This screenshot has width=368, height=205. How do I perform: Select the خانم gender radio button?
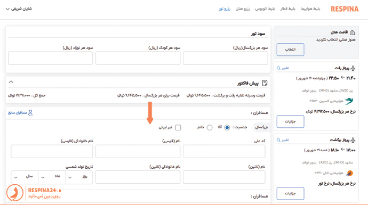tap(210, 127)
